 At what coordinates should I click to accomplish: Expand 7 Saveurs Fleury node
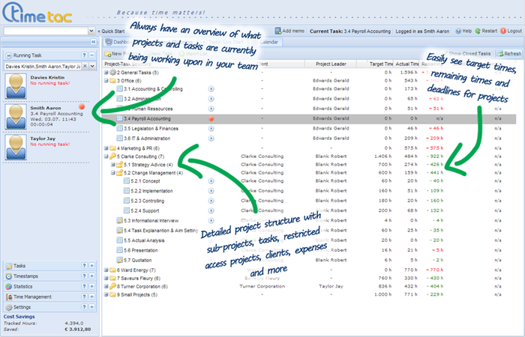[x=106, y=278]
